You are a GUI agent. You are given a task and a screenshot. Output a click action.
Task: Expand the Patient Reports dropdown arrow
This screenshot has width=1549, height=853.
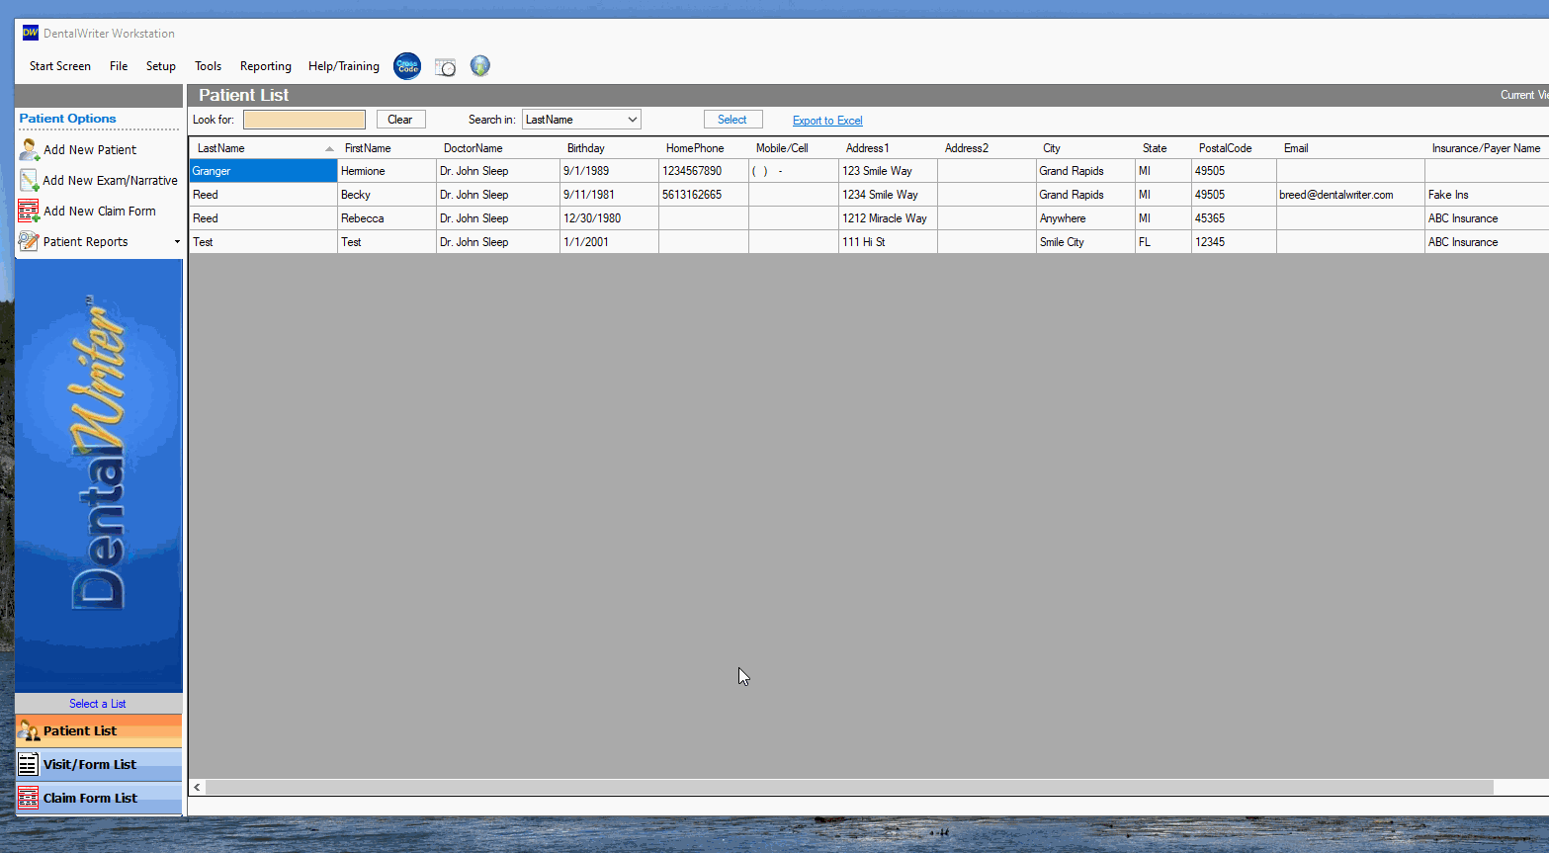(177, 242)
